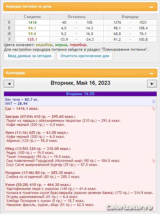
Task: Click the Редис (100 гр.) entry
Action: pyautogui.click(x=30, y=153)
